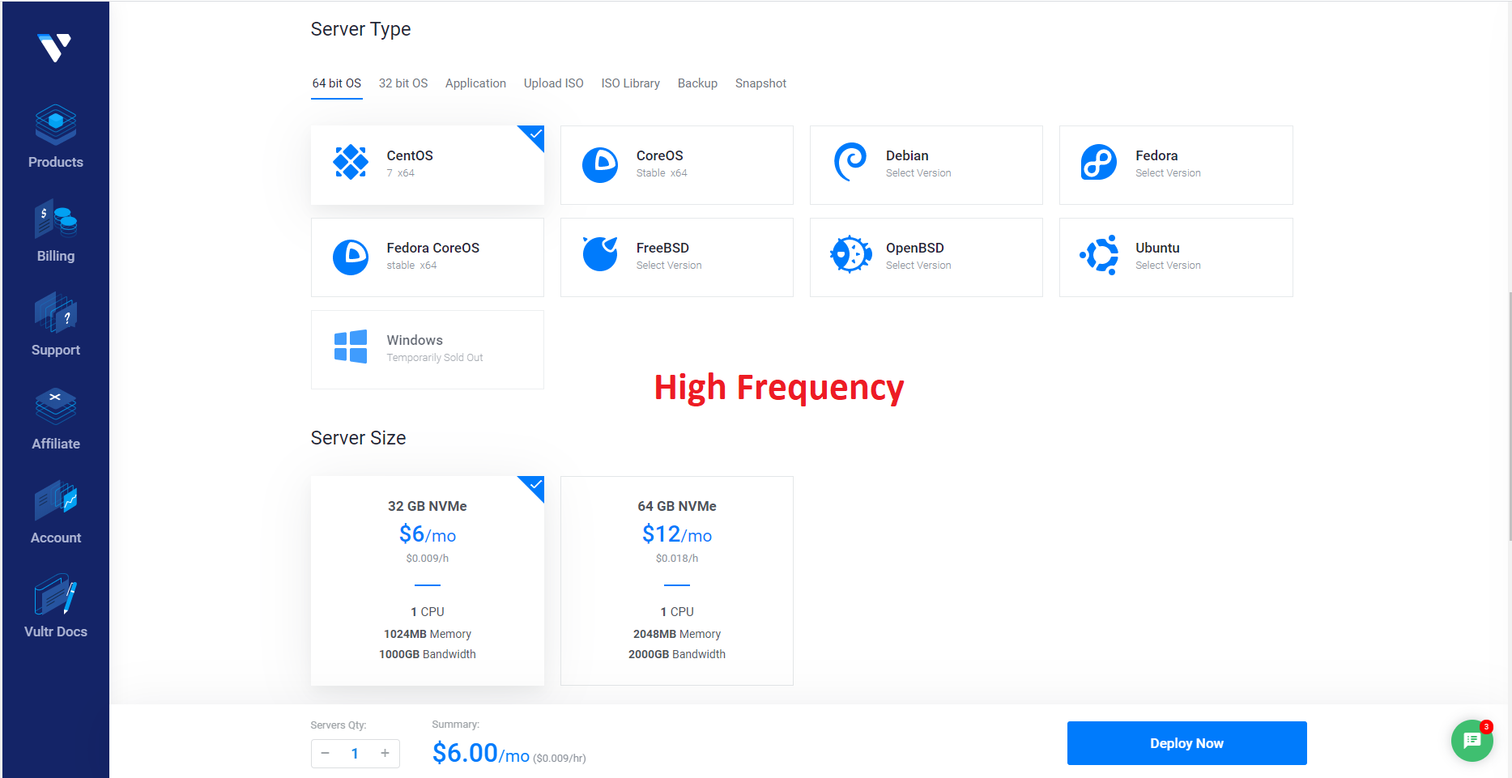
Task: Select the CoreOS Stable operating system
Action: pos(676,164)
